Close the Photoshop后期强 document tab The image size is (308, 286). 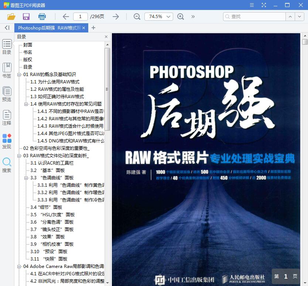[84, 28]
